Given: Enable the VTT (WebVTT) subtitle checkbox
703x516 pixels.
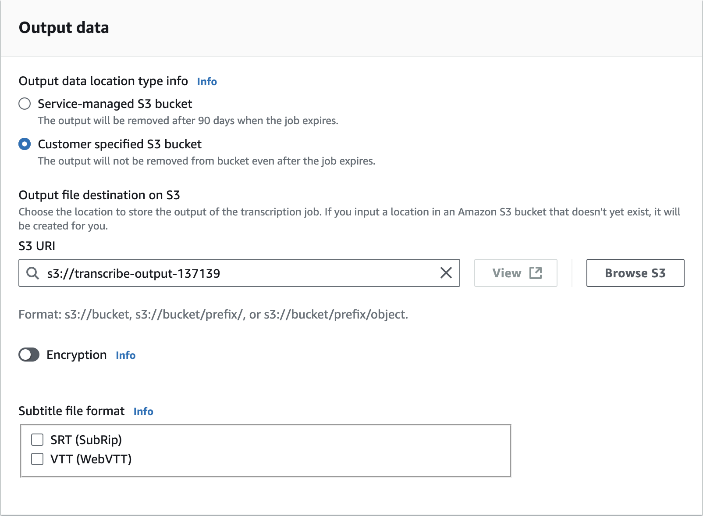Looking at the screenshot, I should 37,459.
